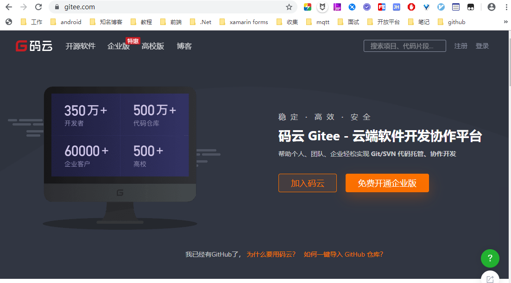Open the wolf-head shield extension
This screenshot has width=511, height=283.
tap(322, 7)
